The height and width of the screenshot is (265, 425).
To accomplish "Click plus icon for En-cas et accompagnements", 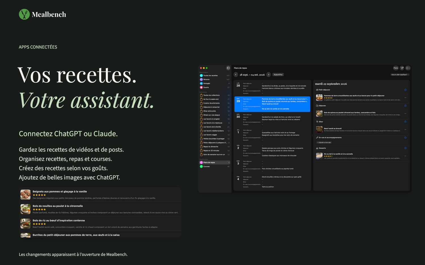I will coord(405,138).
